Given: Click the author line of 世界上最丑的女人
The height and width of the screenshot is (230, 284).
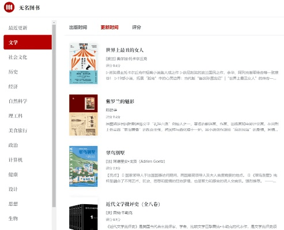Looking at the screenshot, I should tap(126, 59).
